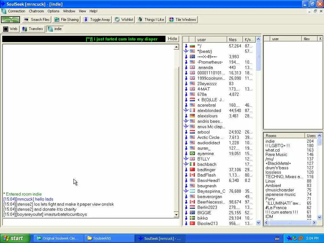Sort secondary user panel by files header
324x243 pixels.
309,39
